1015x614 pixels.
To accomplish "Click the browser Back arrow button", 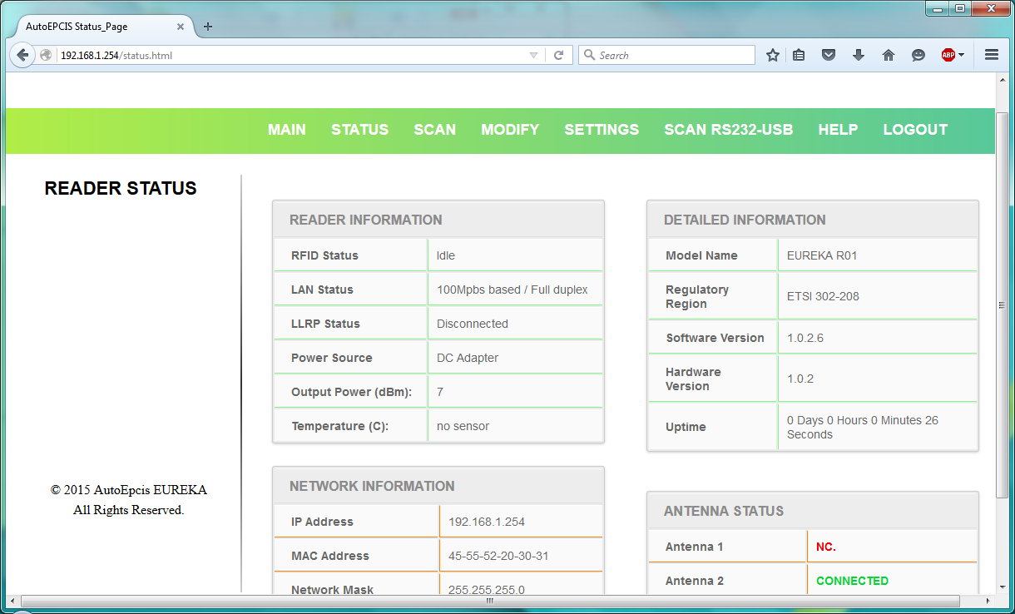I will pos(22,55).
